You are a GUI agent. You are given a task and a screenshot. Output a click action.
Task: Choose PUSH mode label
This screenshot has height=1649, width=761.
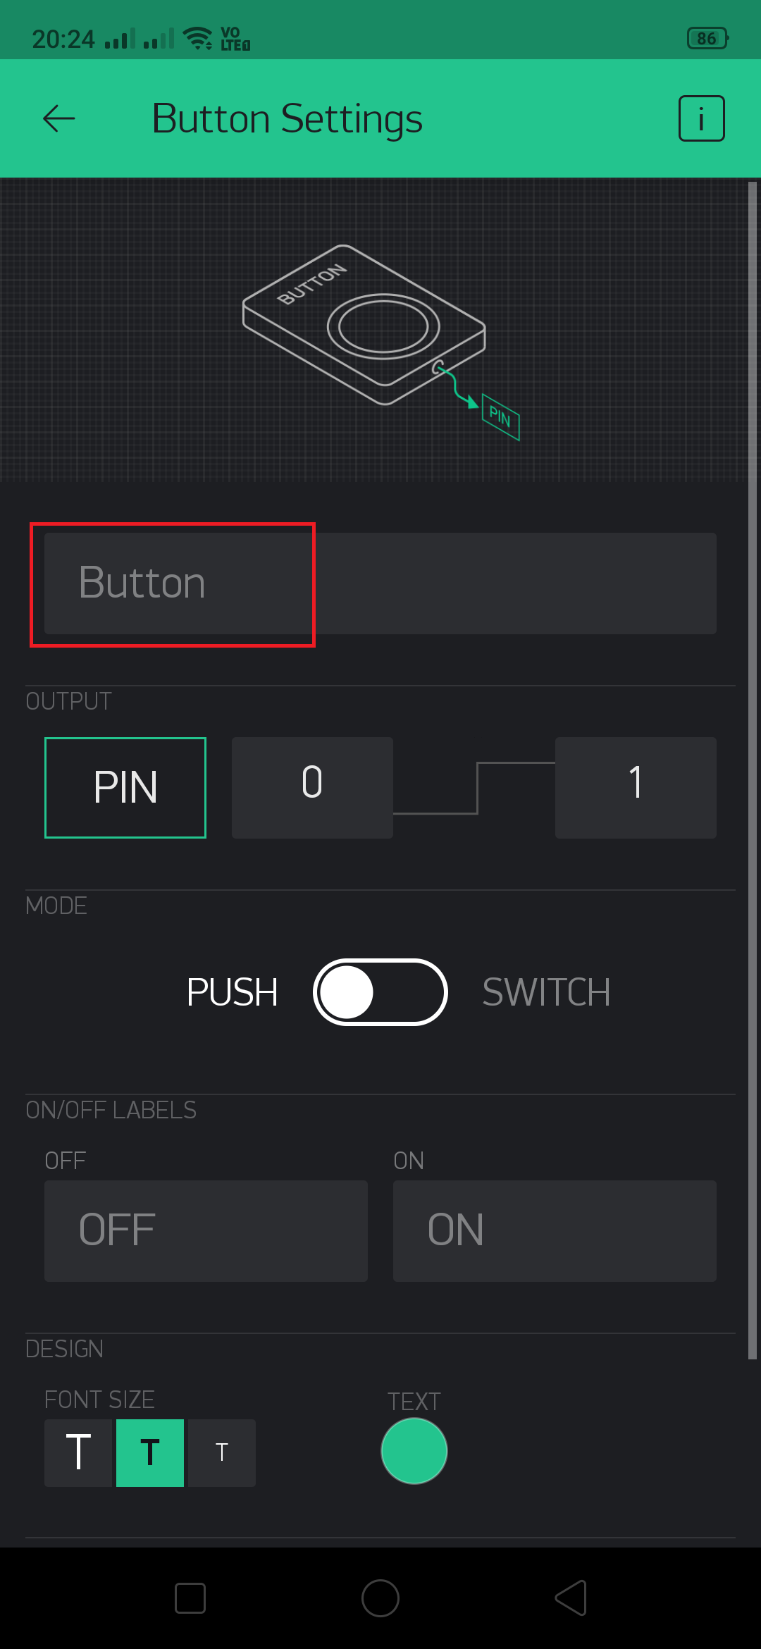[232, 992]
